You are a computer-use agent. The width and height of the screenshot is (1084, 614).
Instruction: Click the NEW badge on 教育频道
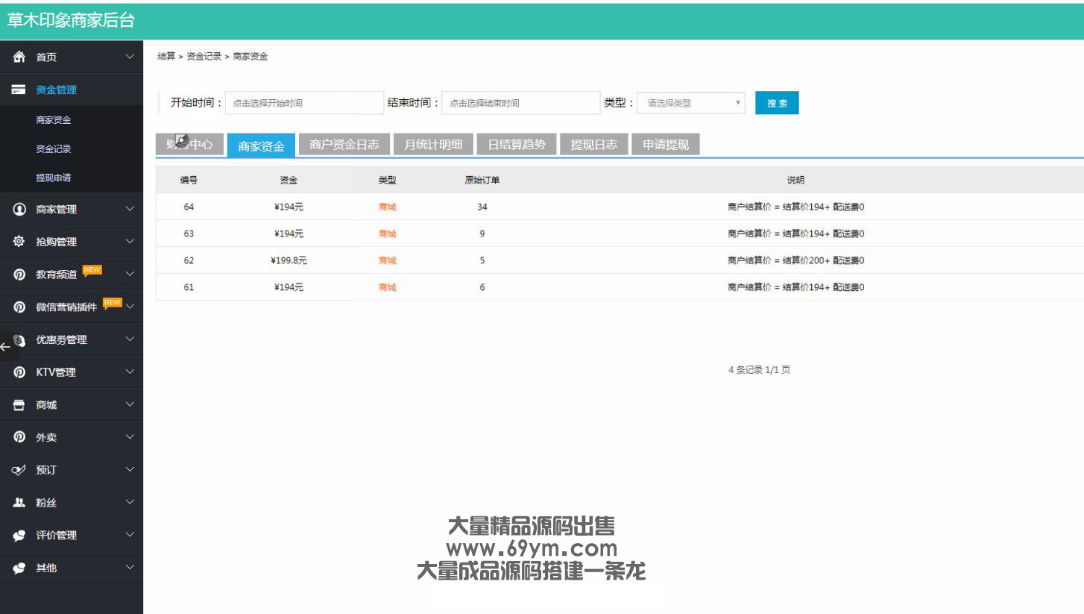(x=92, y=270)
